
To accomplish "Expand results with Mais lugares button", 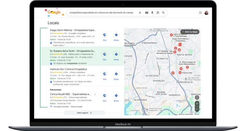I will [84, 112].
